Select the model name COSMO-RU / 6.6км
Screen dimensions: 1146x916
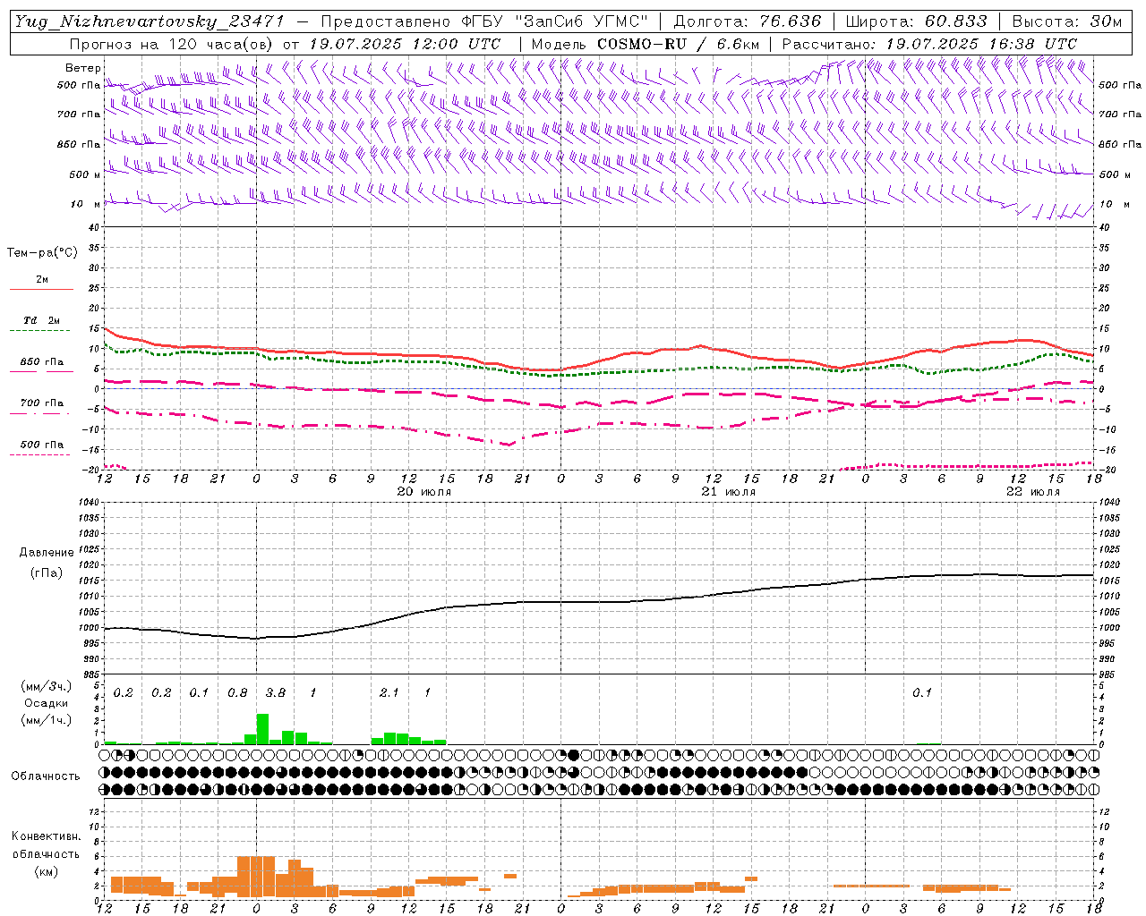[x=679, y=44]
